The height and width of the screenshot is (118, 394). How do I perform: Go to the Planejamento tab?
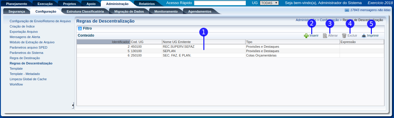tap(17, 4)
